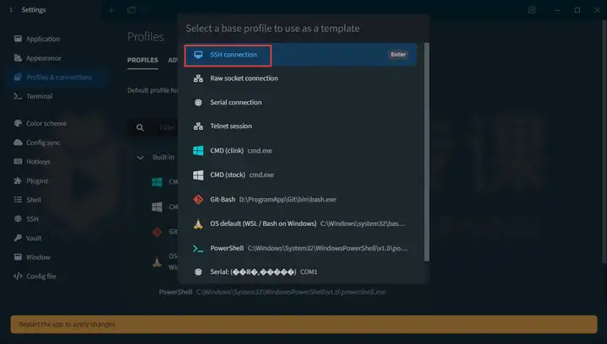Click the Telnet session network icon
Image resolution: width=607 pixels, height=344 pixels.
tap(198, 126)
